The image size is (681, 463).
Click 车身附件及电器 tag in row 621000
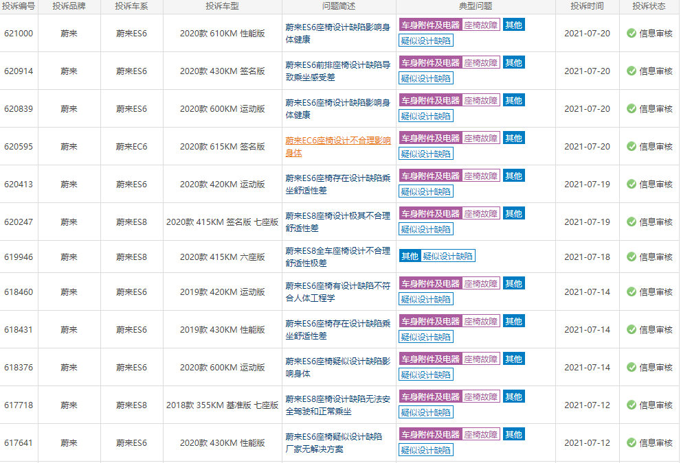pos(430,25)
